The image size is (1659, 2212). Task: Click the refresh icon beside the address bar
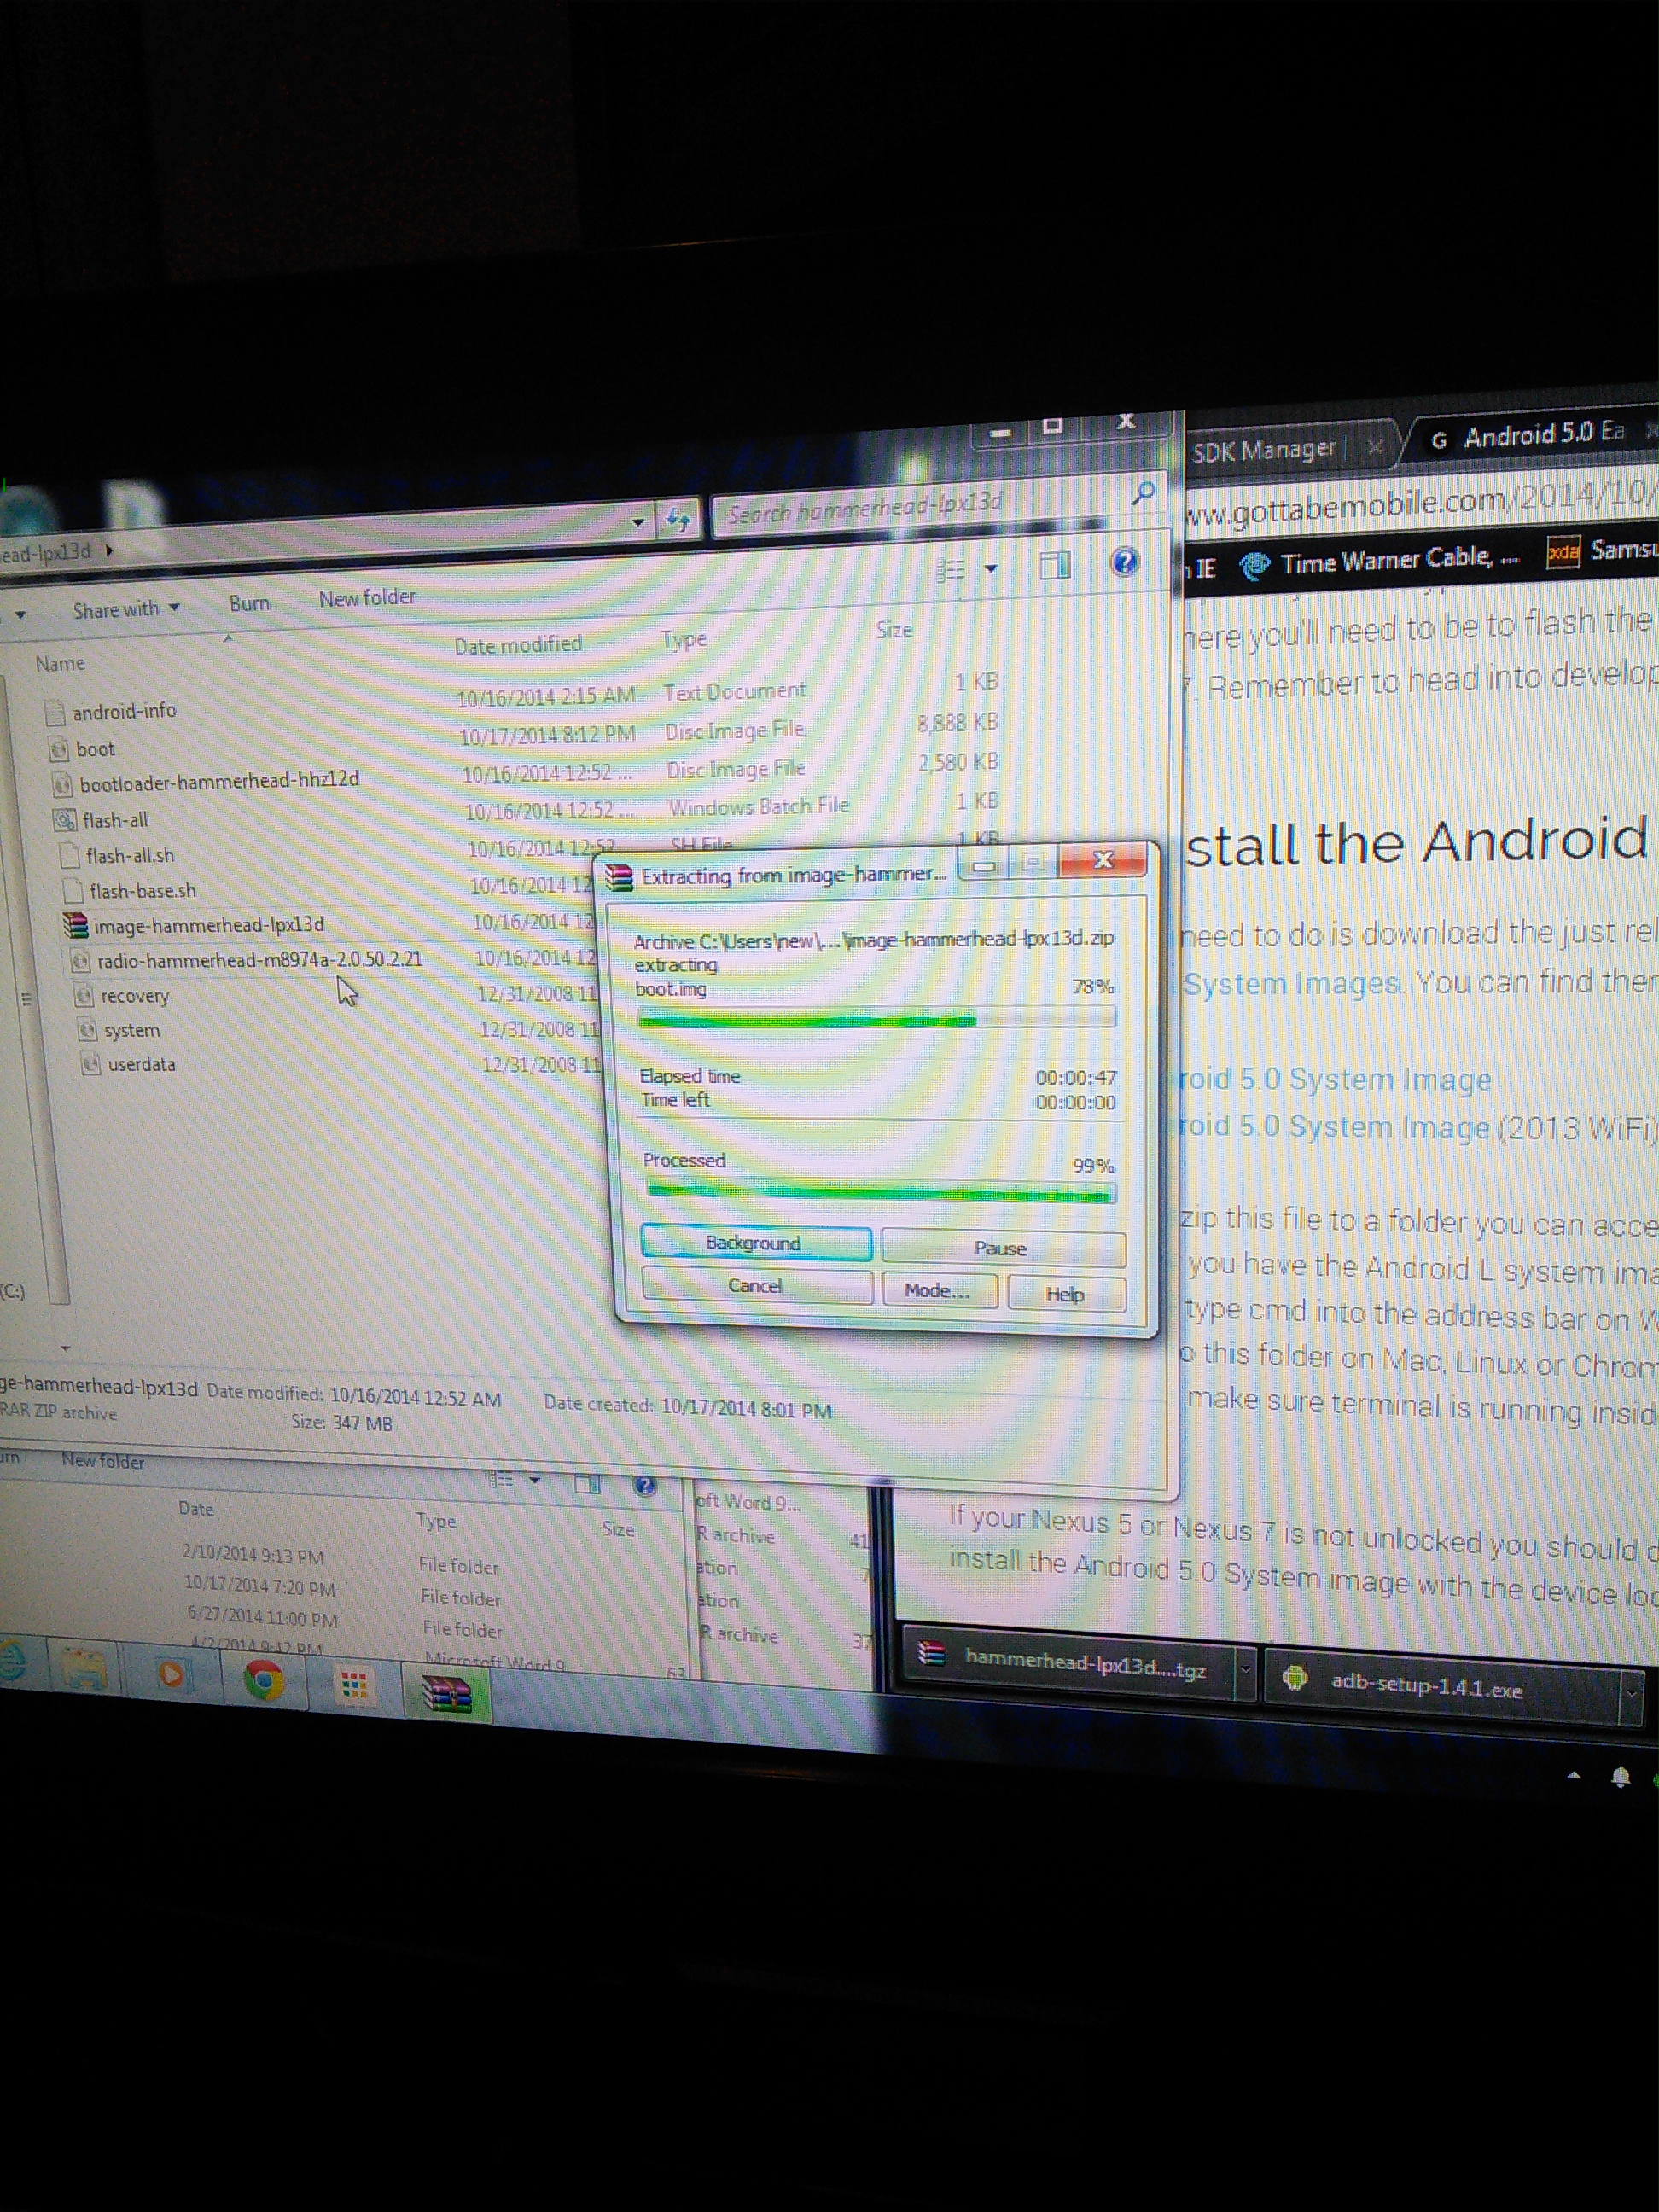(678, 519)
